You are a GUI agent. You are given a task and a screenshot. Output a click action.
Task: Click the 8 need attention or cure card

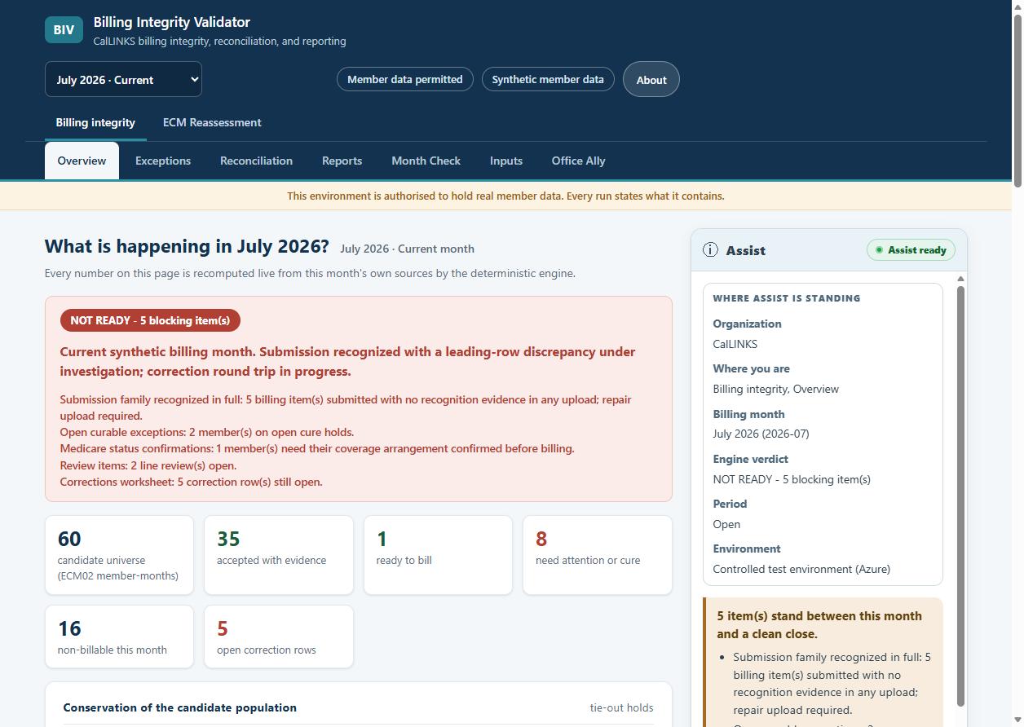[x=598, y=555]
